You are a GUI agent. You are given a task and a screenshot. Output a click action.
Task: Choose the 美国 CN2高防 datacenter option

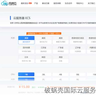click(x=61, y=40)
